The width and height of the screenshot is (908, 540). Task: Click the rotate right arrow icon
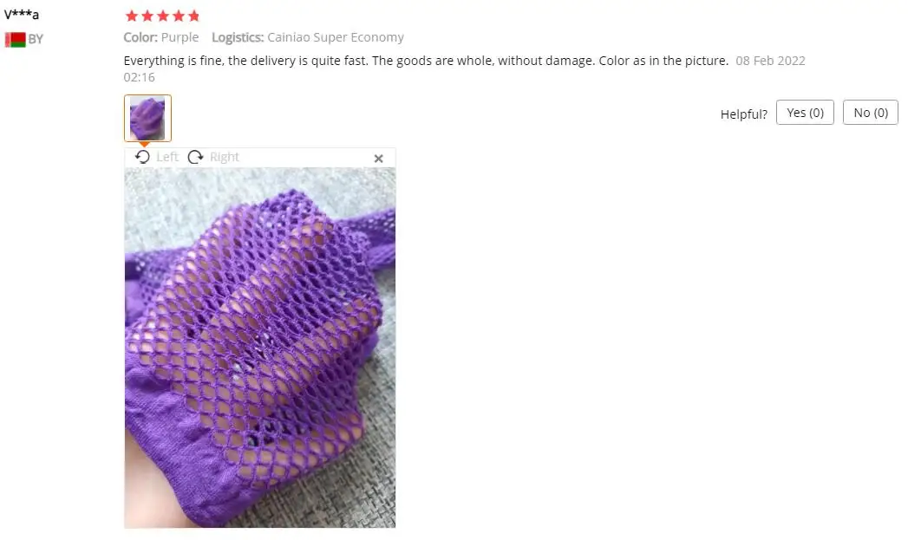click(x=196, y=157)
